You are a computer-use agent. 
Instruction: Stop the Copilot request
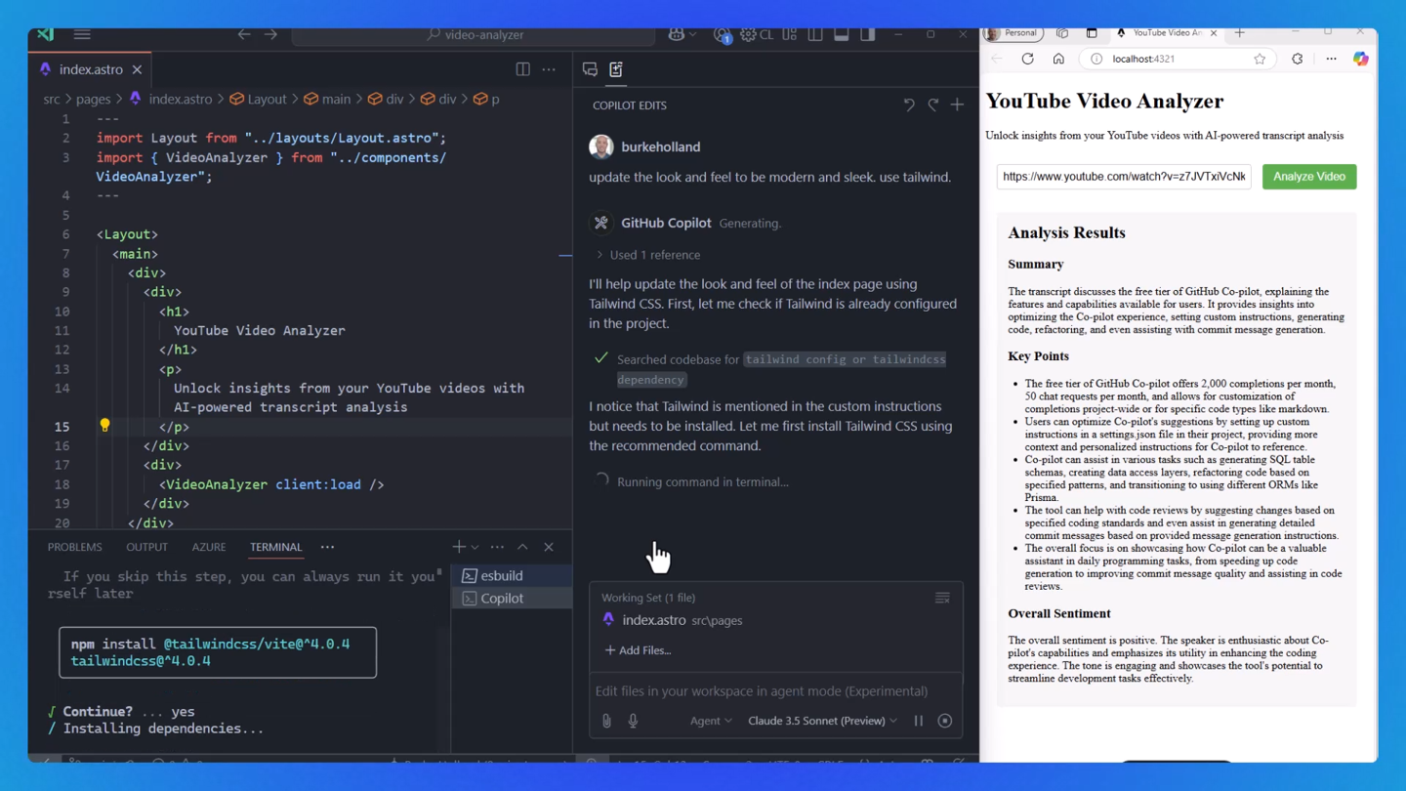tap(944, 721)
